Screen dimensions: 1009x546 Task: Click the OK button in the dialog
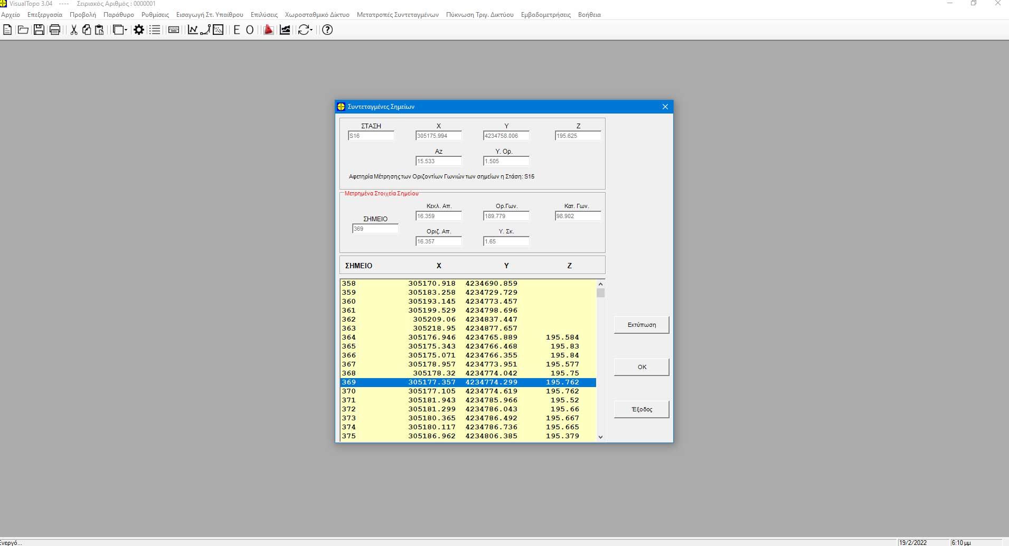(642, 367)
